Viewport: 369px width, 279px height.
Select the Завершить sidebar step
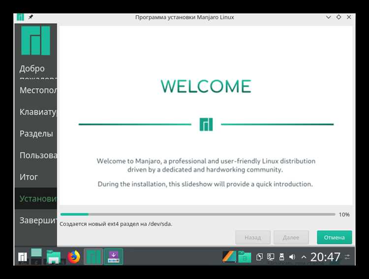point(36,220)
